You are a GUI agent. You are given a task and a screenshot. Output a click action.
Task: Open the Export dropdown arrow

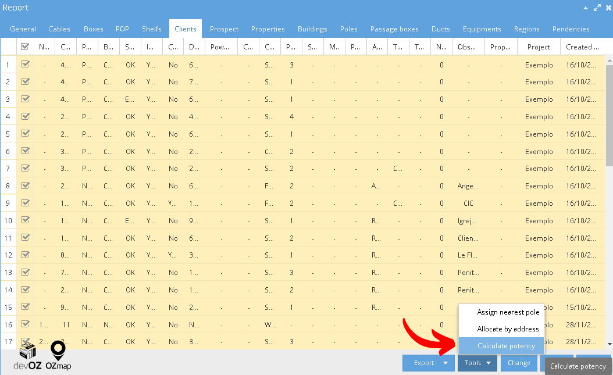(x=446, y=363)
